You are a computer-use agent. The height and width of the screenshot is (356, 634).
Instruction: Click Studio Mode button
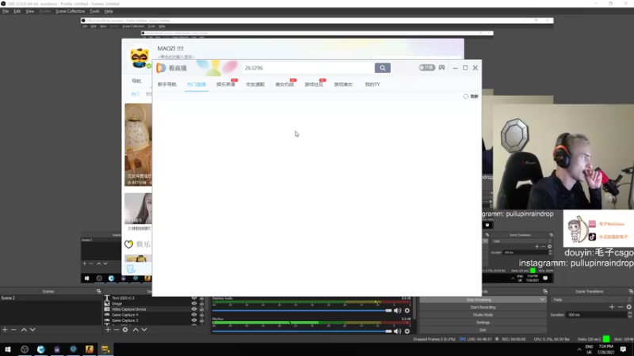point(483,315)
